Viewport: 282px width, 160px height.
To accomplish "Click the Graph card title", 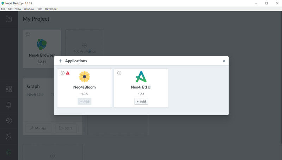I will click(33, 86).
